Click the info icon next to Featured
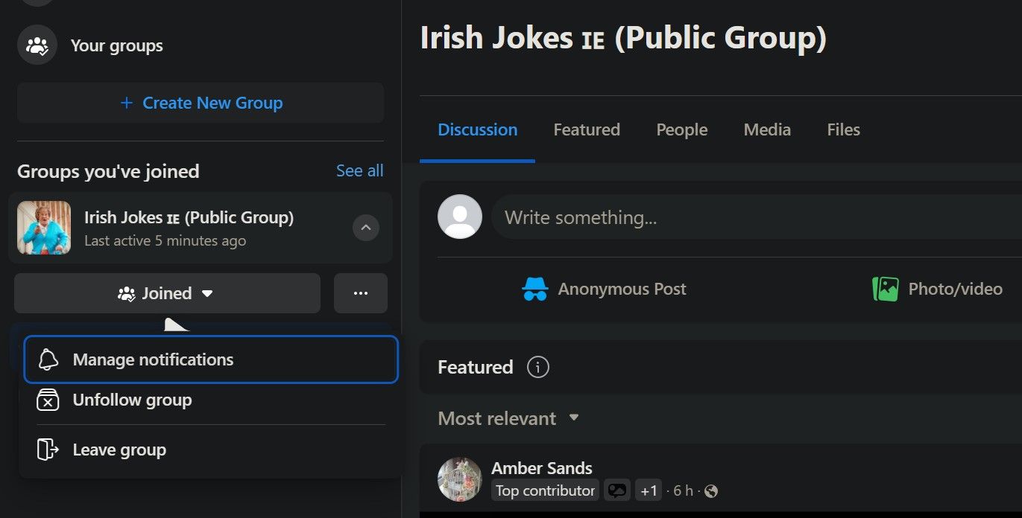The width and height of the screenshot is (1022, 518). [x=537, y=366]
